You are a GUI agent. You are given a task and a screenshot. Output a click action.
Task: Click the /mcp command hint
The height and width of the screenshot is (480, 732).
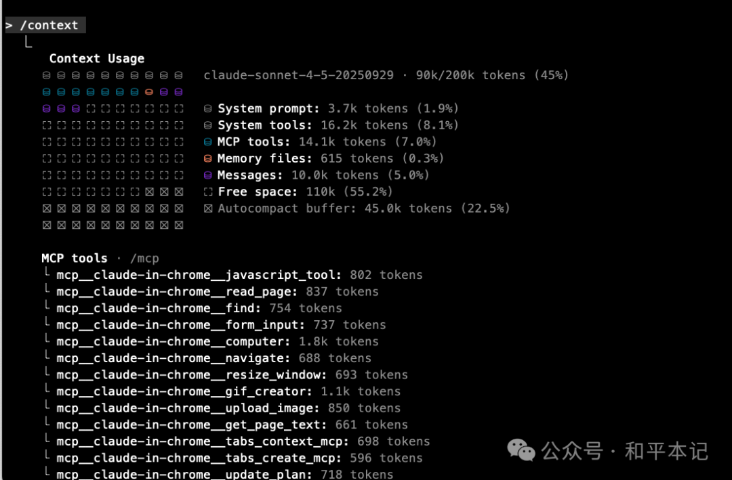(145, 259)
